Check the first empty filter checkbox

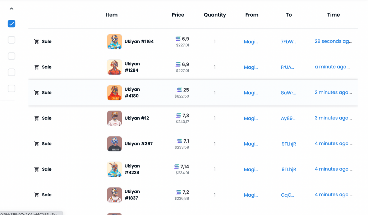11,40
